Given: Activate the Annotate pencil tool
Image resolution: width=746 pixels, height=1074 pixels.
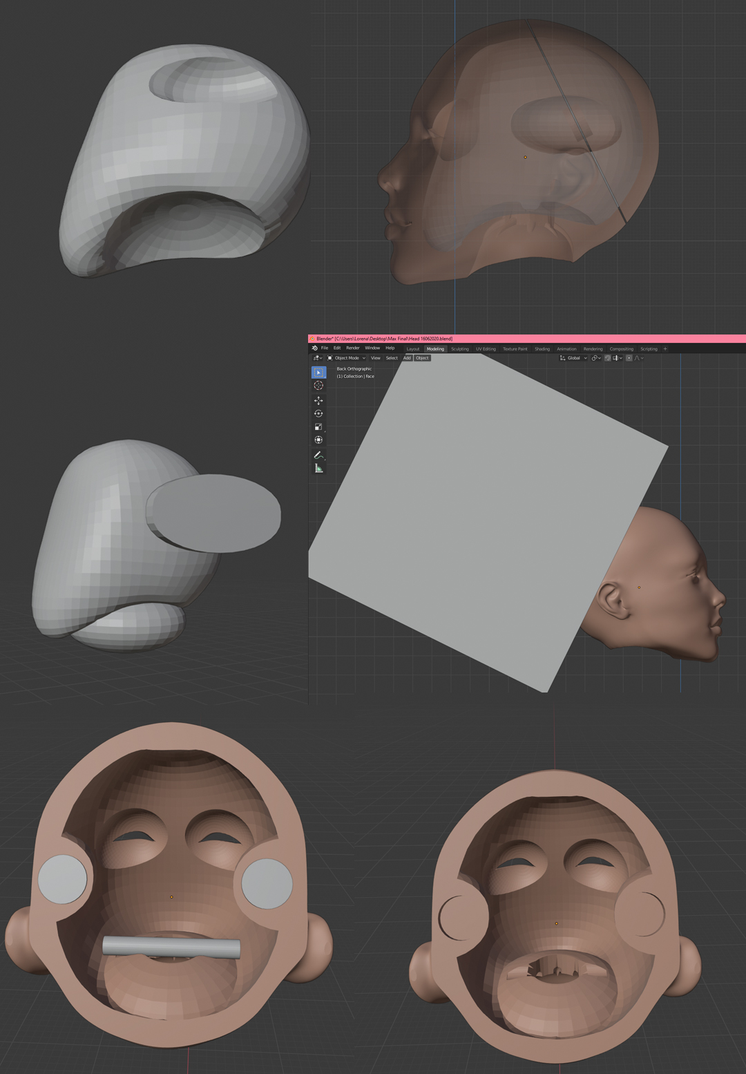Looking at the screenshot, I should point(318,455).
